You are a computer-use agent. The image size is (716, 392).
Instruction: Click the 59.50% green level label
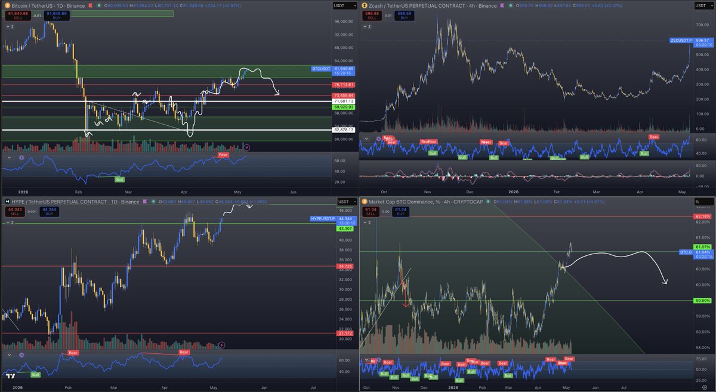pyautogui.click(x=702, y=301)
